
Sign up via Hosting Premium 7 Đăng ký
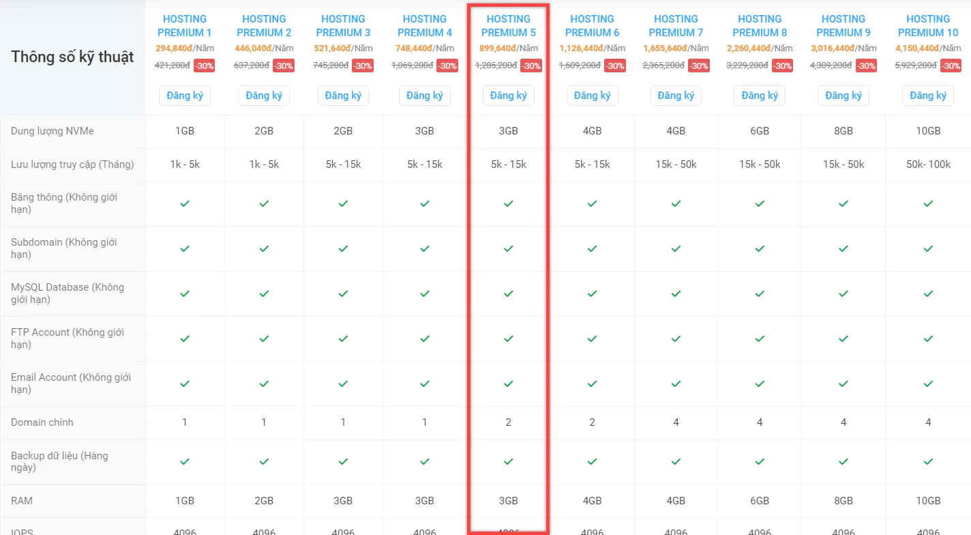coord(676,96)
